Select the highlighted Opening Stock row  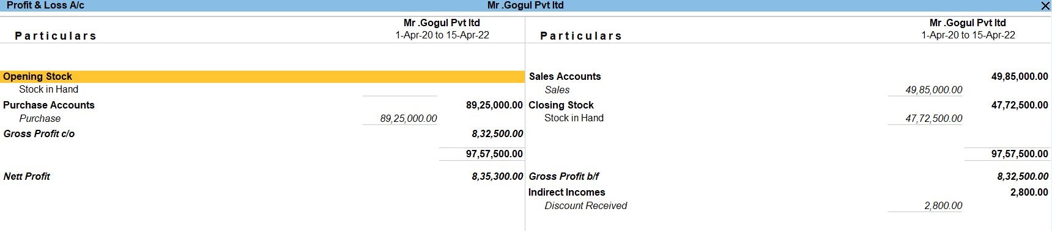[x=262, y=77]
